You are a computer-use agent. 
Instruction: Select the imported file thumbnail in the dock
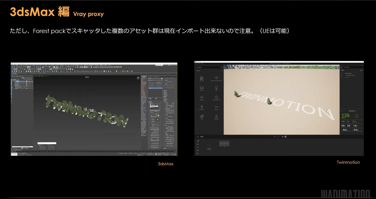tap(224, 144)
